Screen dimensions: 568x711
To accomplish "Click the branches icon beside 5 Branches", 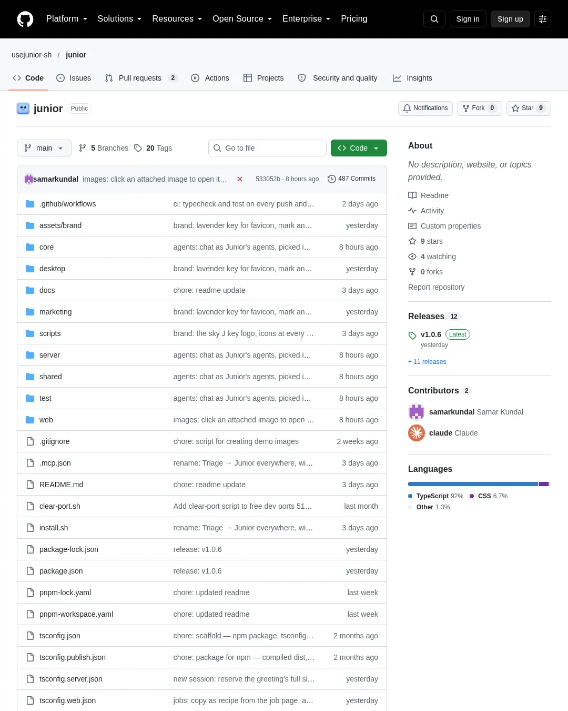I will pyautogui.click(x=83, y=148).
